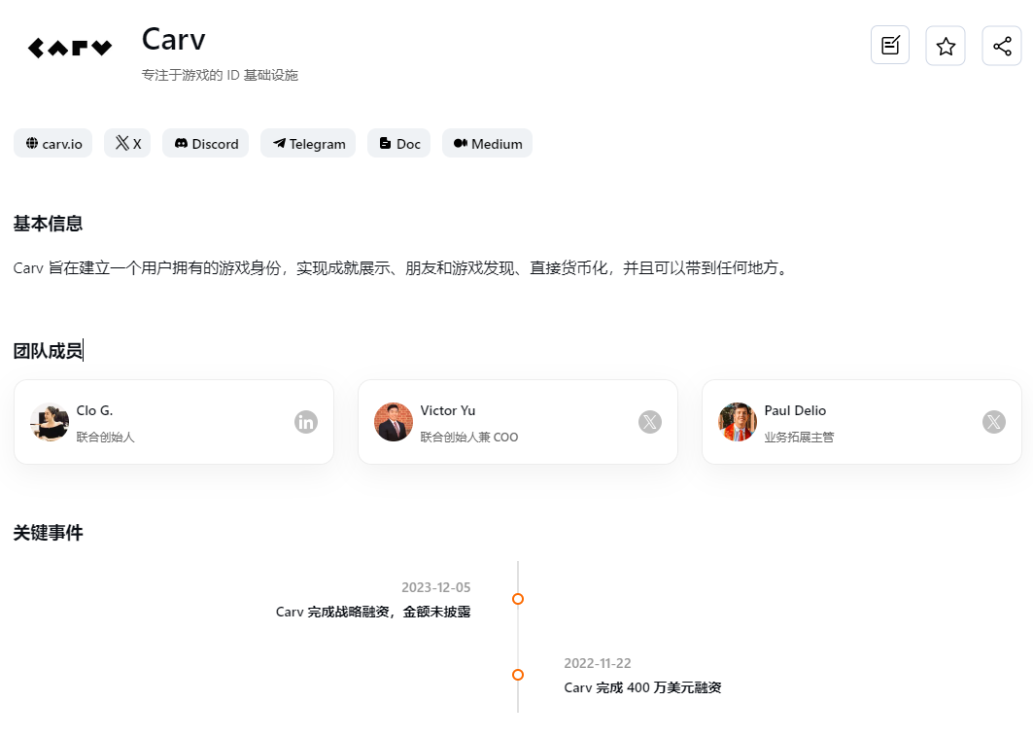
Task: Open the Medium link chip
Action: 487,143
